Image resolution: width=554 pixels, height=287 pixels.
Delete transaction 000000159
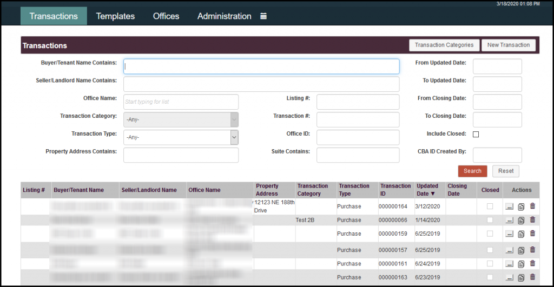point(532,233)
